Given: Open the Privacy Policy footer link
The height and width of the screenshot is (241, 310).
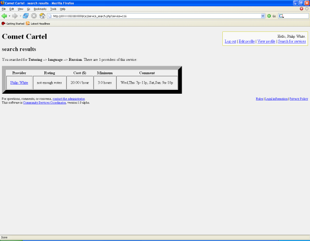Looking at the screenshot, I should coord(299,99).
